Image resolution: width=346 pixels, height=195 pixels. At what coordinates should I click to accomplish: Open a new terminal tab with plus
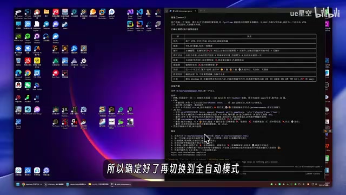click(x=201, y=11)
